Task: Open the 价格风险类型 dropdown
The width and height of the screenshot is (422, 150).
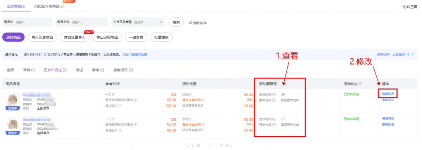Action: click(138, 22)
